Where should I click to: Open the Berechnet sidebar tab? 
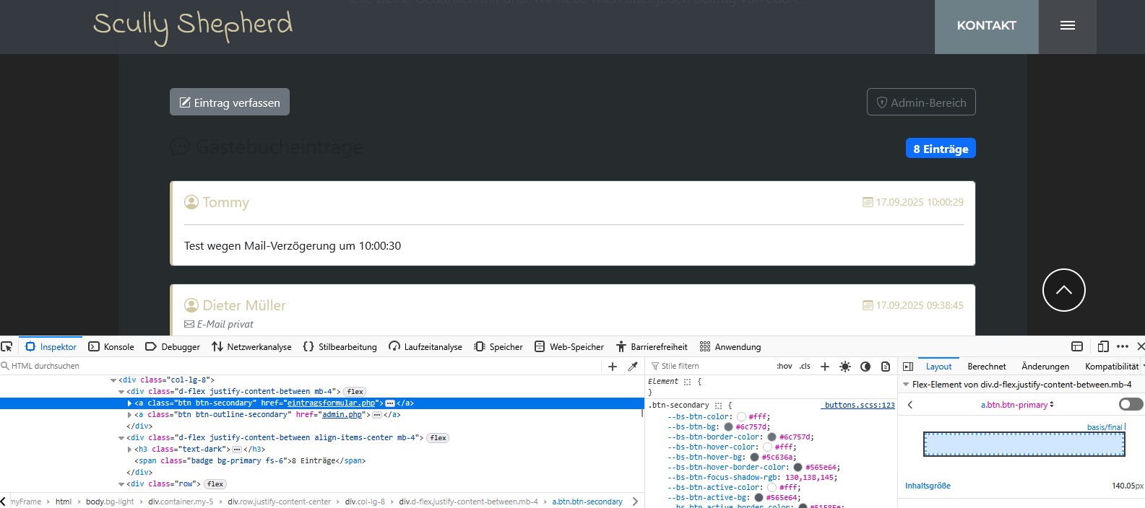[x=986, y=367]
